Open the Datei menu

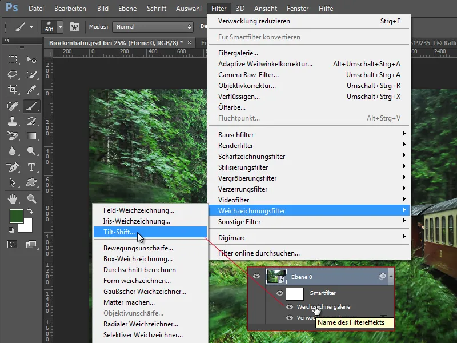coord(36,9)
